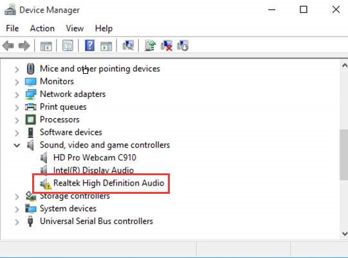Click the System devices folder icon
Screen dimensions: 348x258
click(x=30, y=209)
